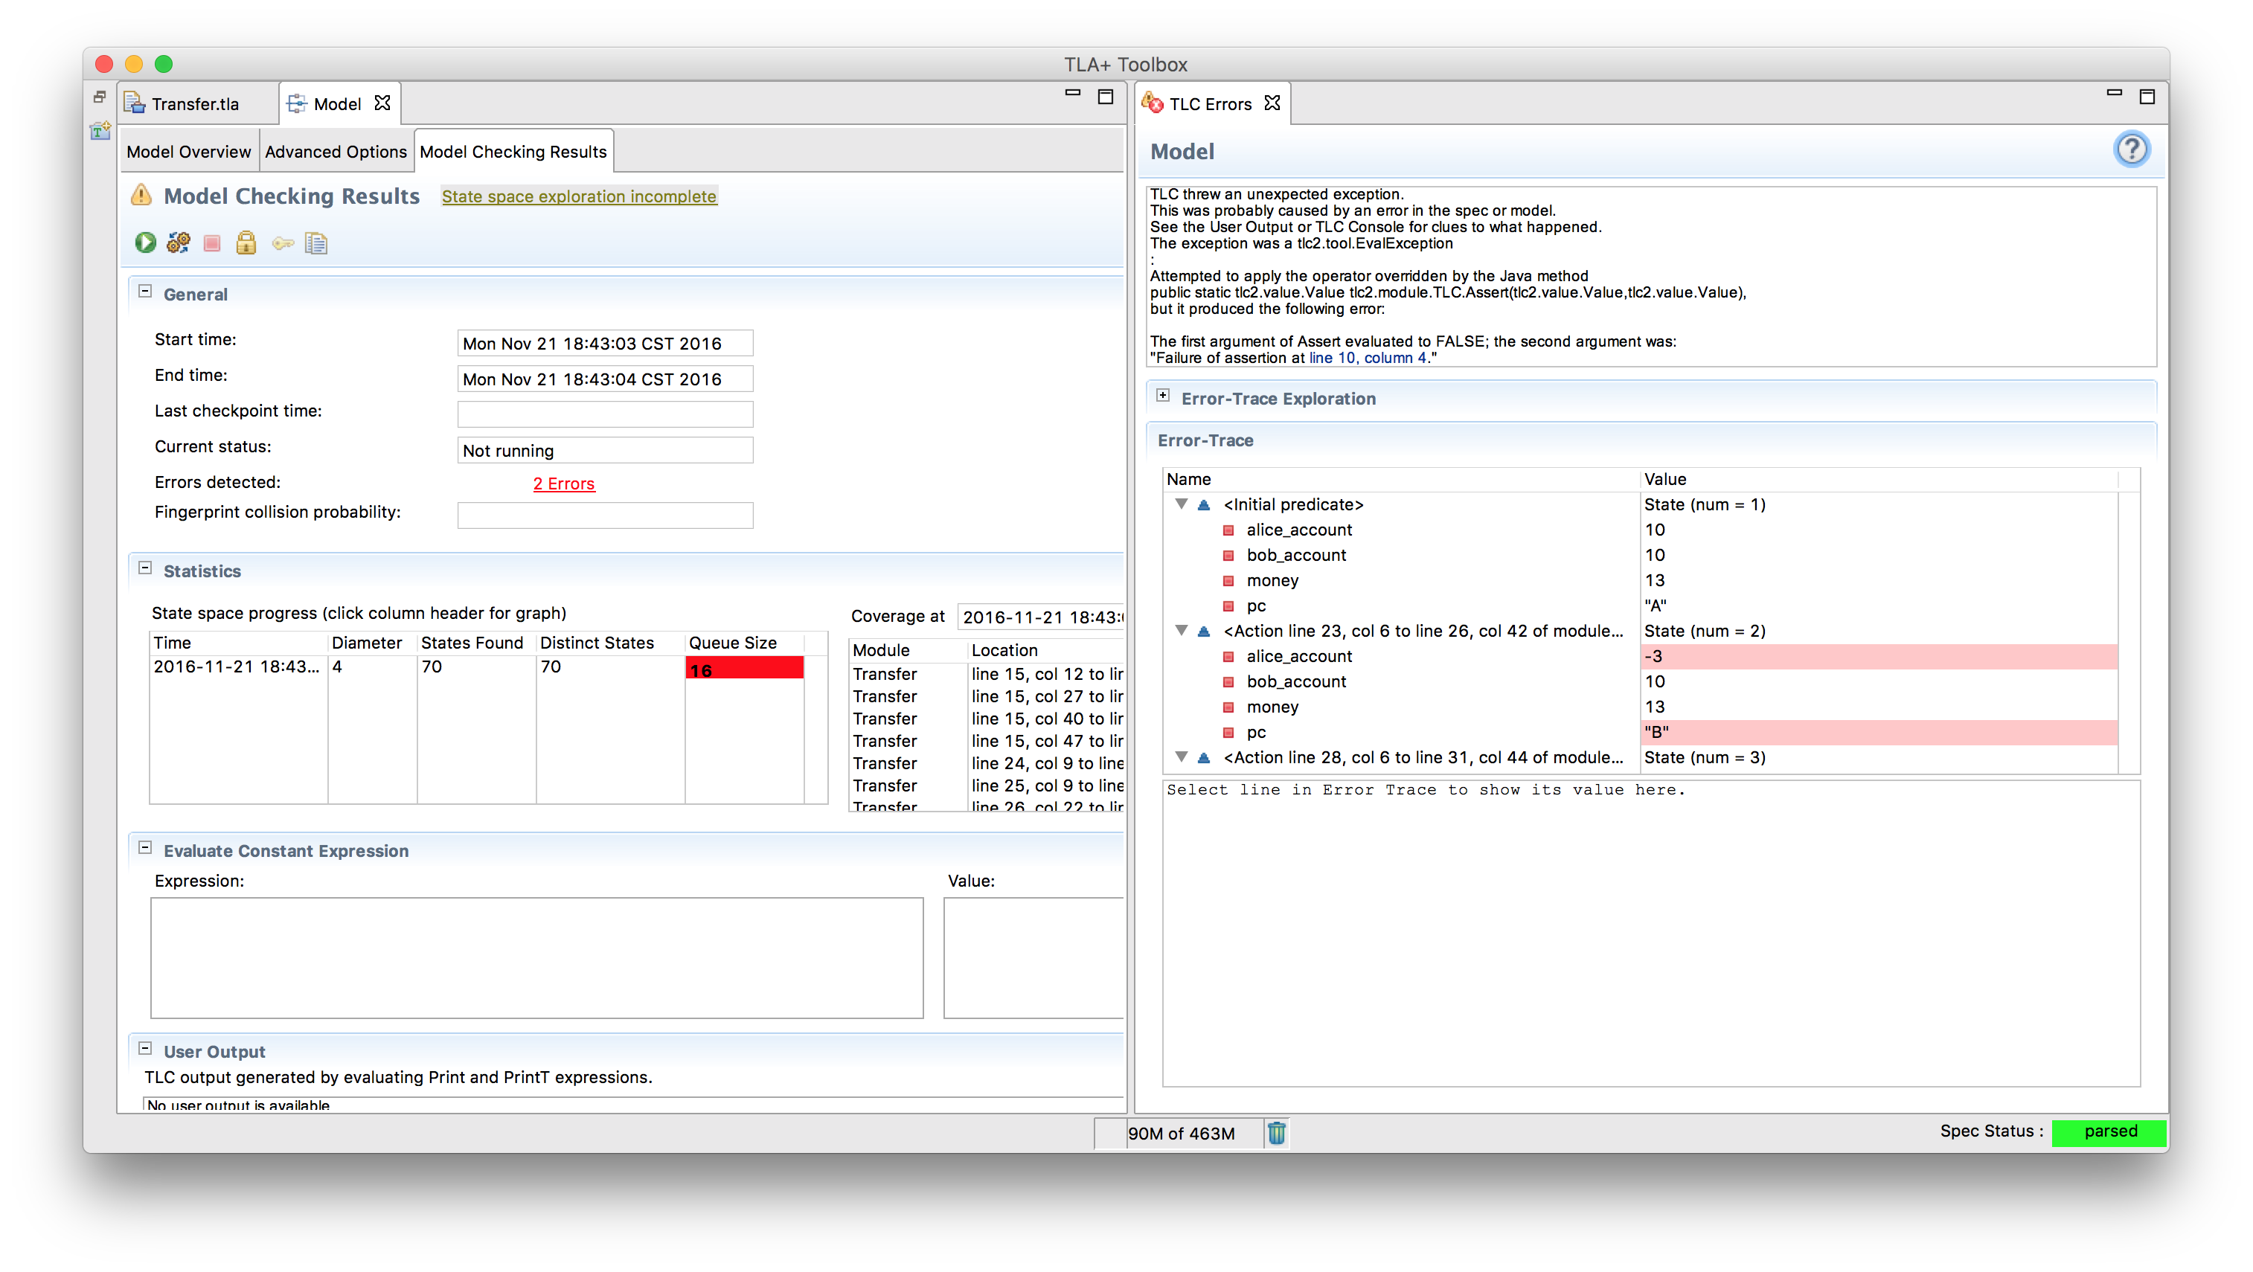Open the Advanced Options tab
This screenshot has width=2253, height=1272.
pos(336,152)
